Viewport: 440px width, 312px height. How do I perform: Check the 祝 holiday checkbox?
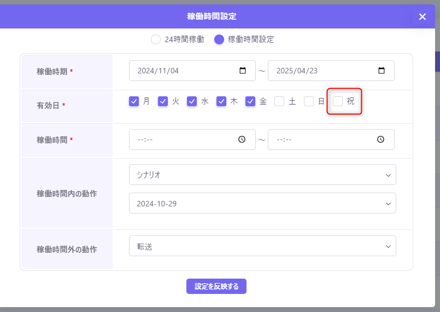point(338,101)
